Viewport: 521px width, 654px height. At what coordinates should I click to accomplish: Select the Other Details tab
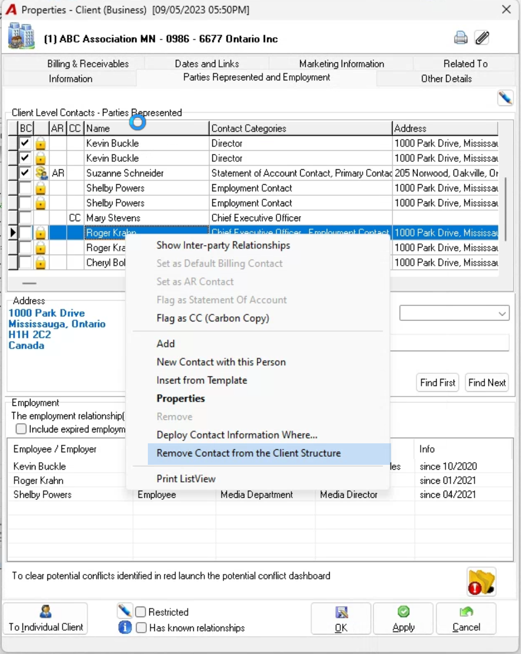(447, 78)
